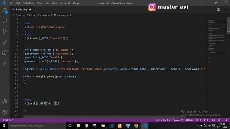Open the Accounts menu icon
Viewport: 230px width, 129px height.
coord(5,102)
